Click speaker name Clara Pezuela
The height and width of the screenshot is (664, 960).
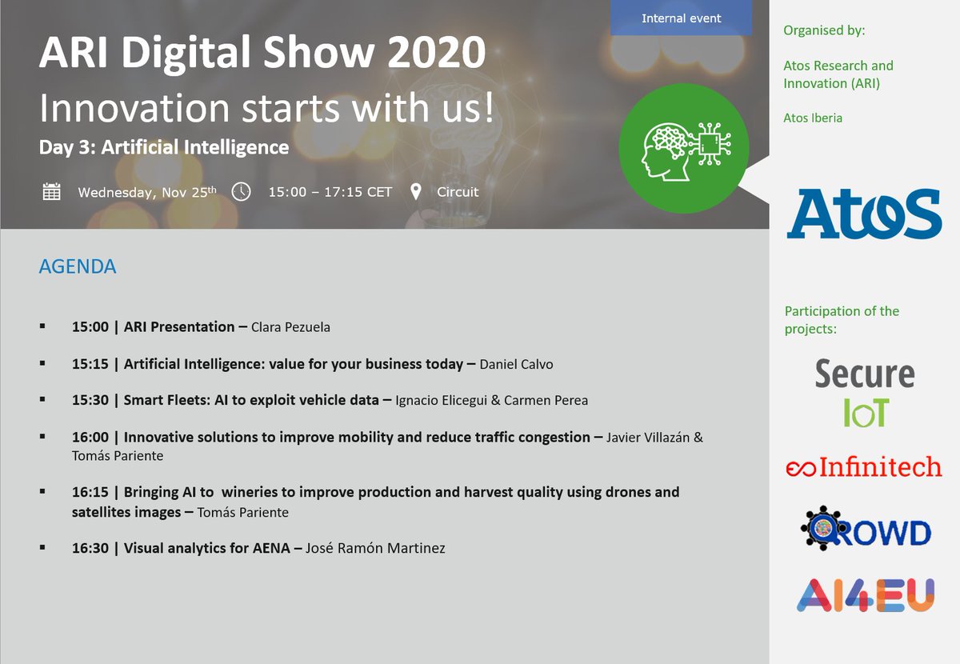click(x=290, y=327)
